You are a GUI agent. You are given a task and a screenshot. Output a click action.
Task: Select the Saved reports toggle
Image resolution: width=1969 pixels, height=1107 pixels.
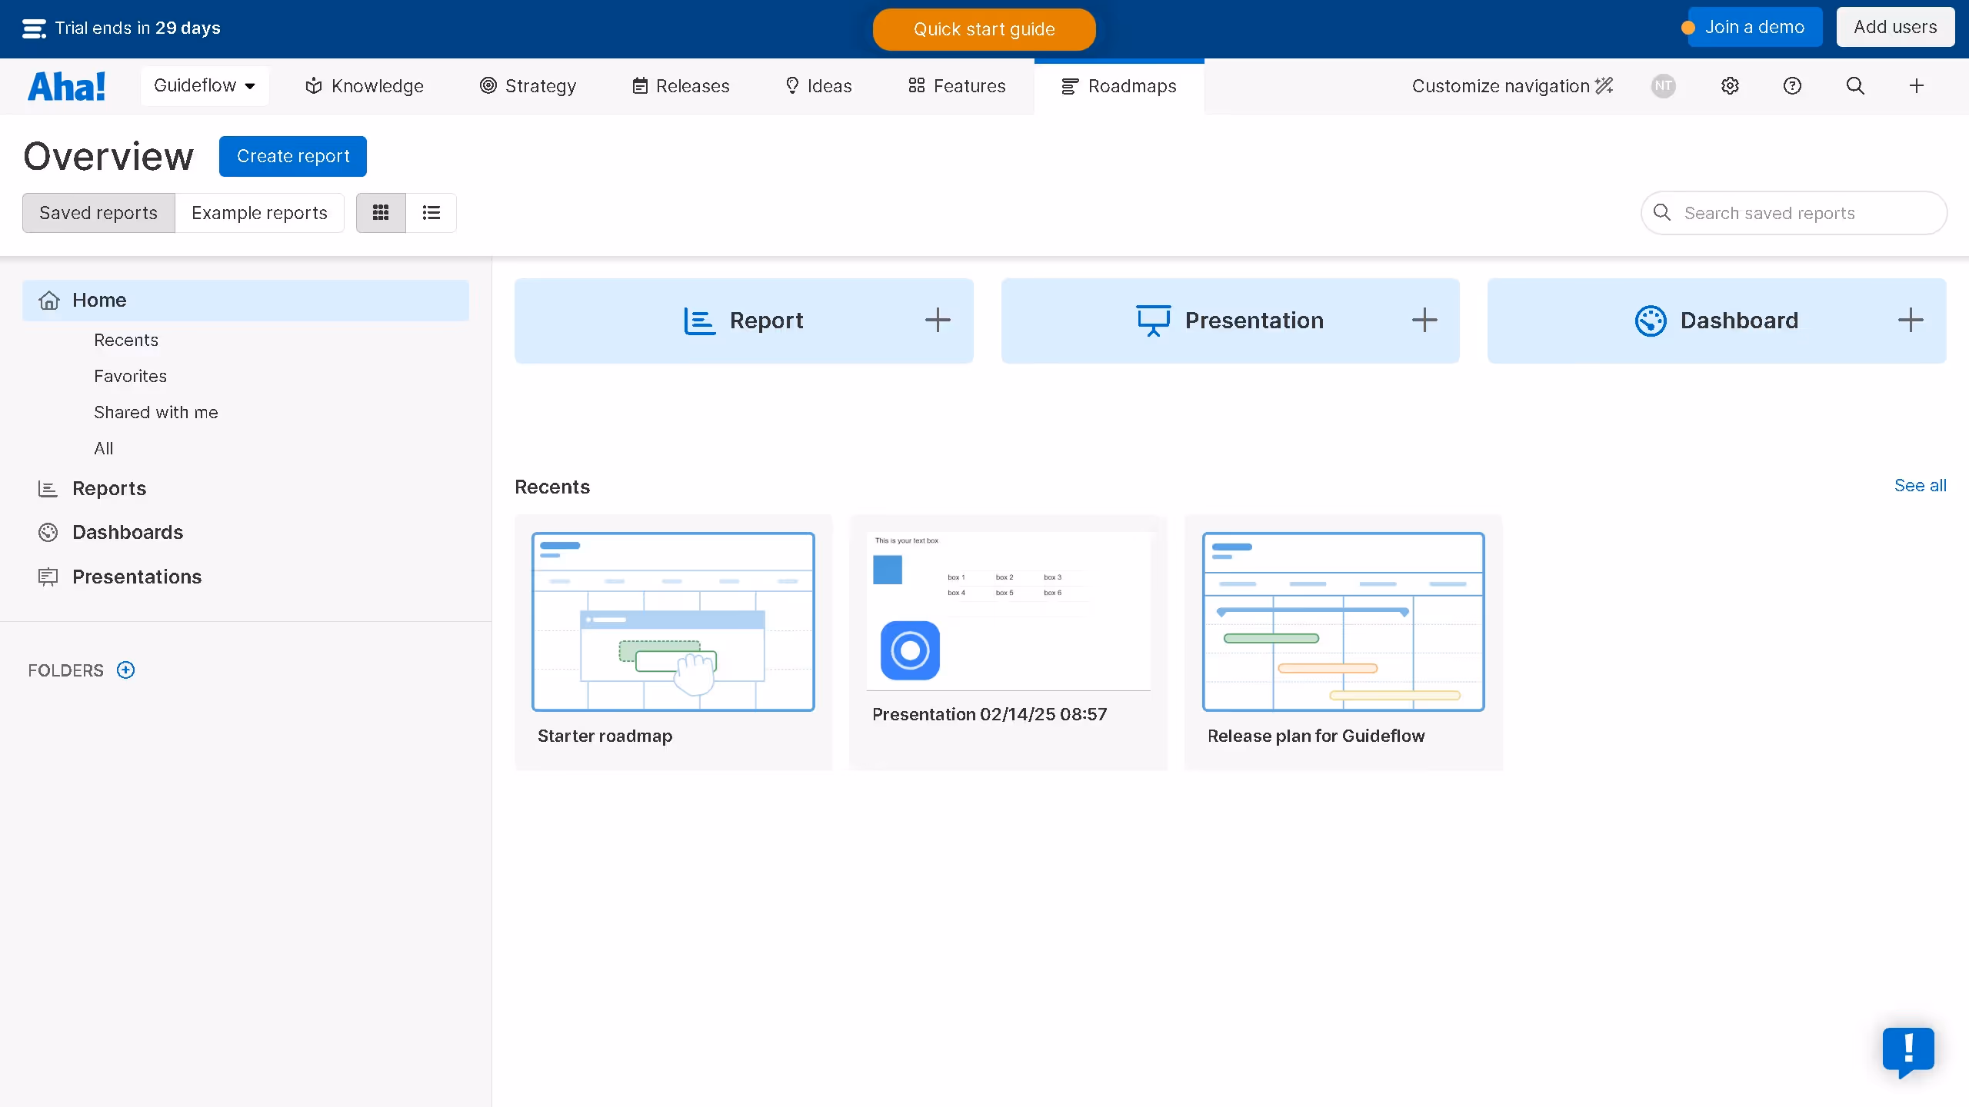(x=98, y=213)
